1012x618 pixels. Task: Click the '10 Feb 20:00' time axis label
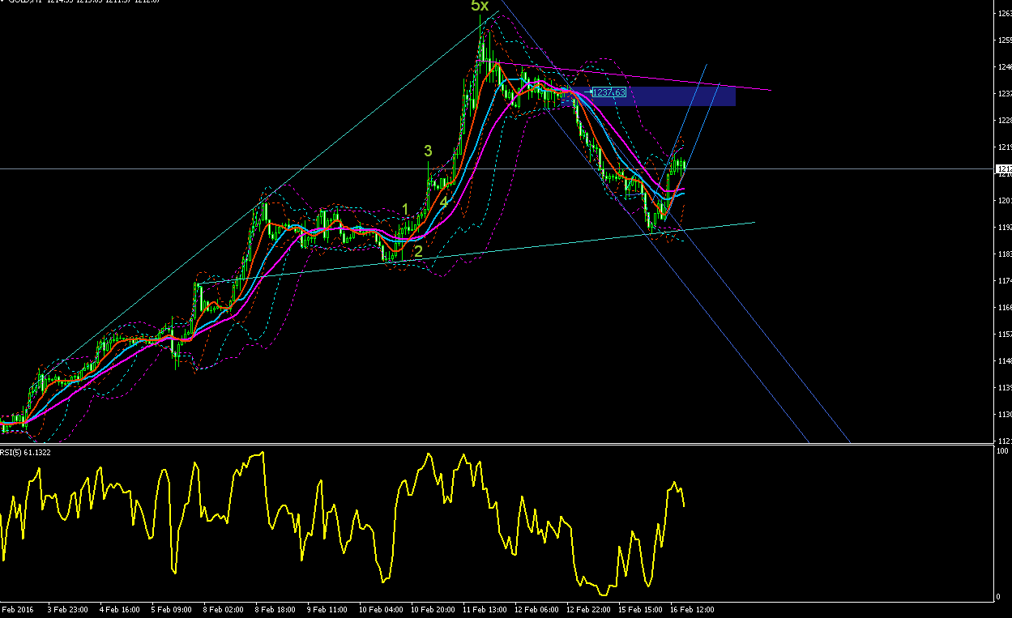coord(433,608)
